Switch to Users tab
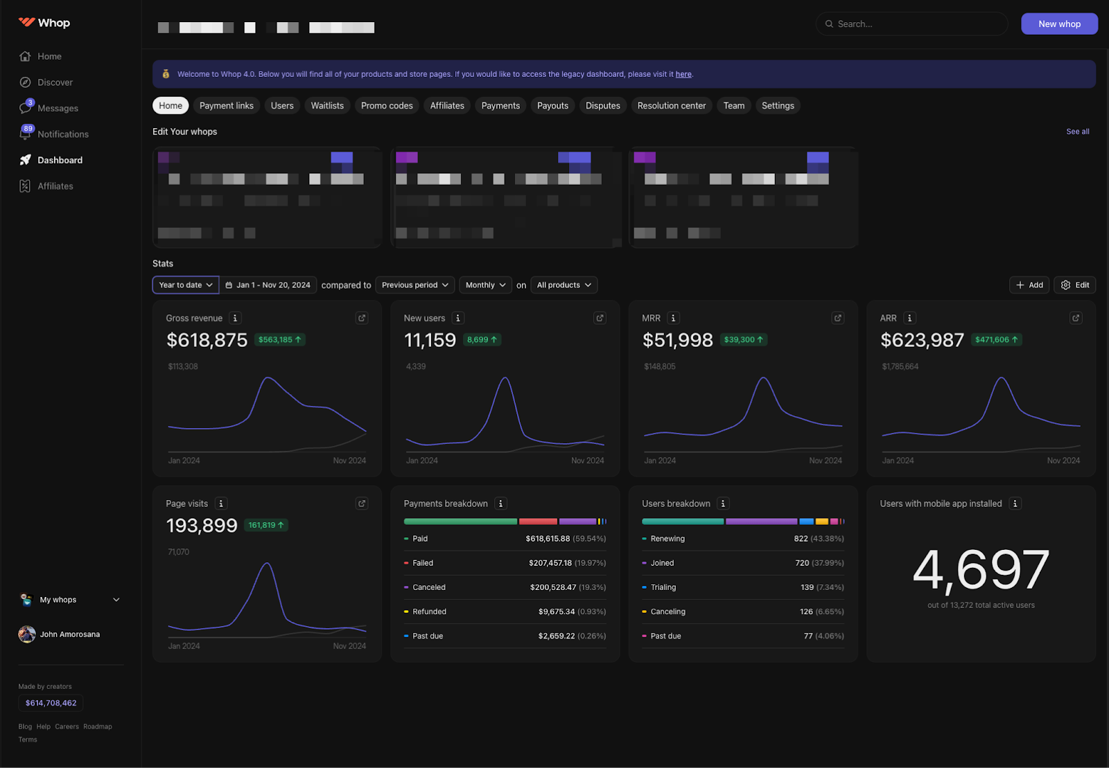The image size is (1109, 768). pos(282,105)
